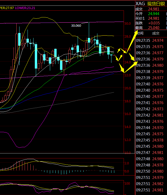Select tick row 09:27:39 at 24.977

[x=150, y=78]
